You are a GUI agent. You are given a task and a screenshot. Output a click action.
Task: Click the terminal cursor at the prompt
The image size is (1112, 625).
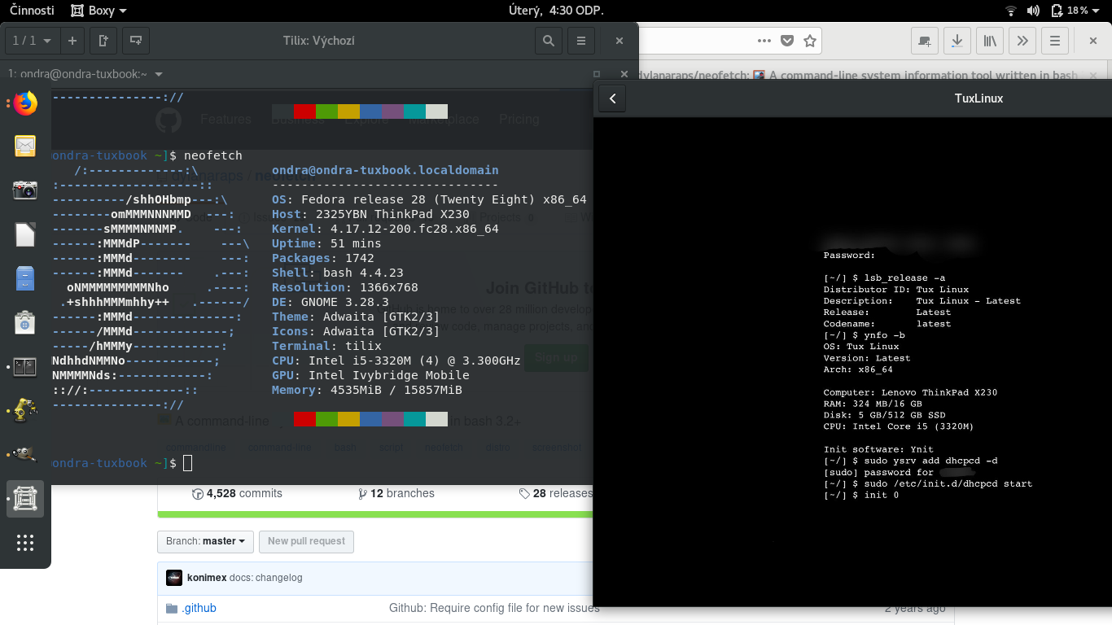[x=188, y=463]
